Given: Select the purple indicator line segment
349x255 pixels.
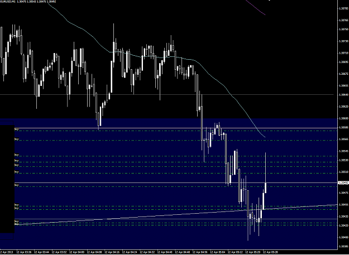Looking at the screenshot, I should [x=256, y=8].
